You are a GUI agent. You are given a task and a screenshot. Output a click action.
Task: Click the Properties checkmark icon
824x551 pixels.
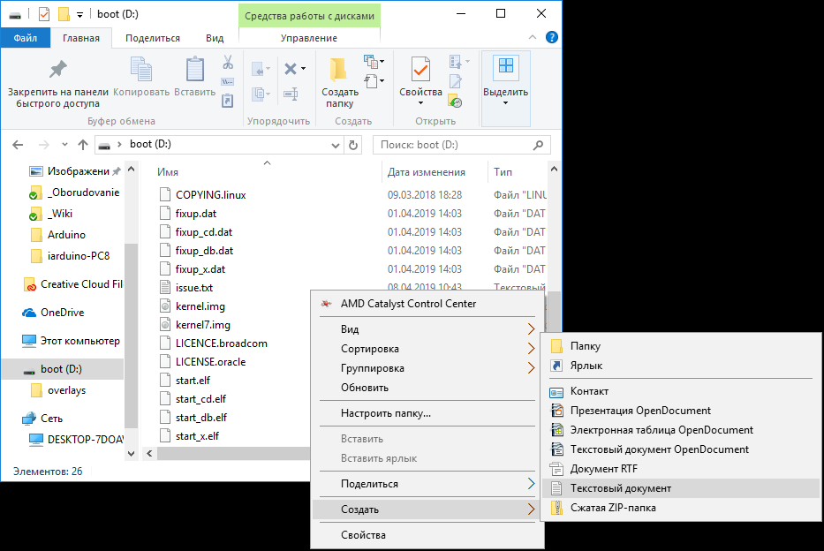(x=420, y=70)
